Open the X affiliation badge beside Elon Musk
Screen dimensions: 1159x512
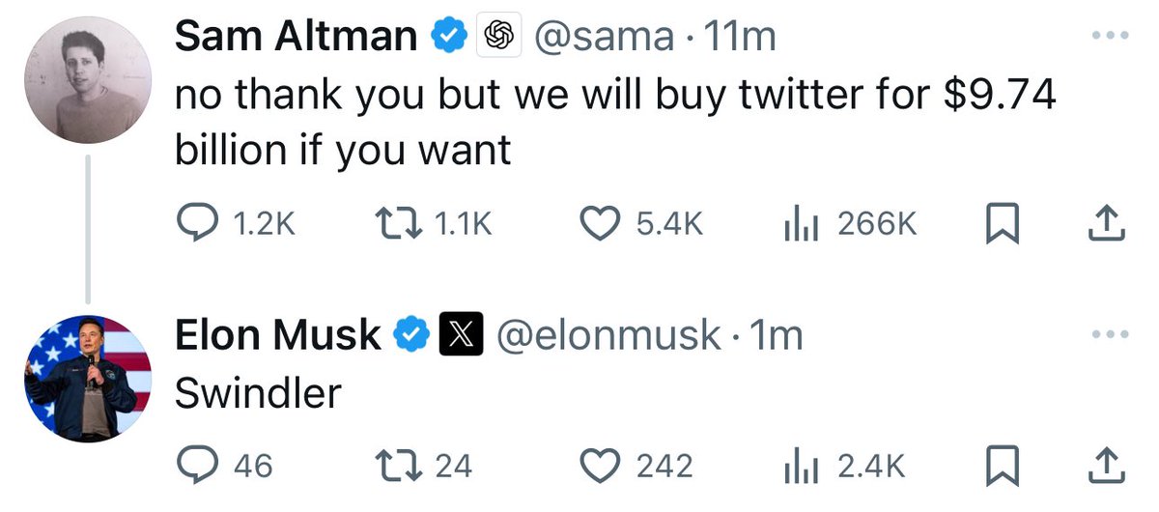click(461, 335)
